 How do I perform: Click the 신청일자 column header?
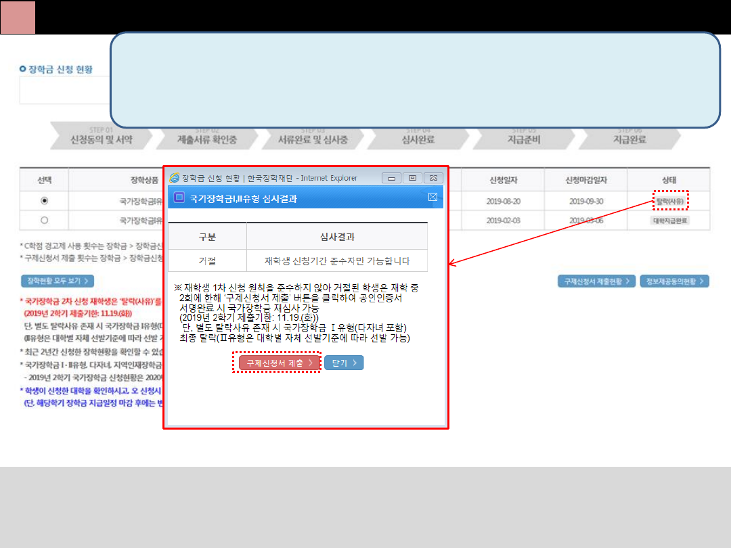[503, 180]
